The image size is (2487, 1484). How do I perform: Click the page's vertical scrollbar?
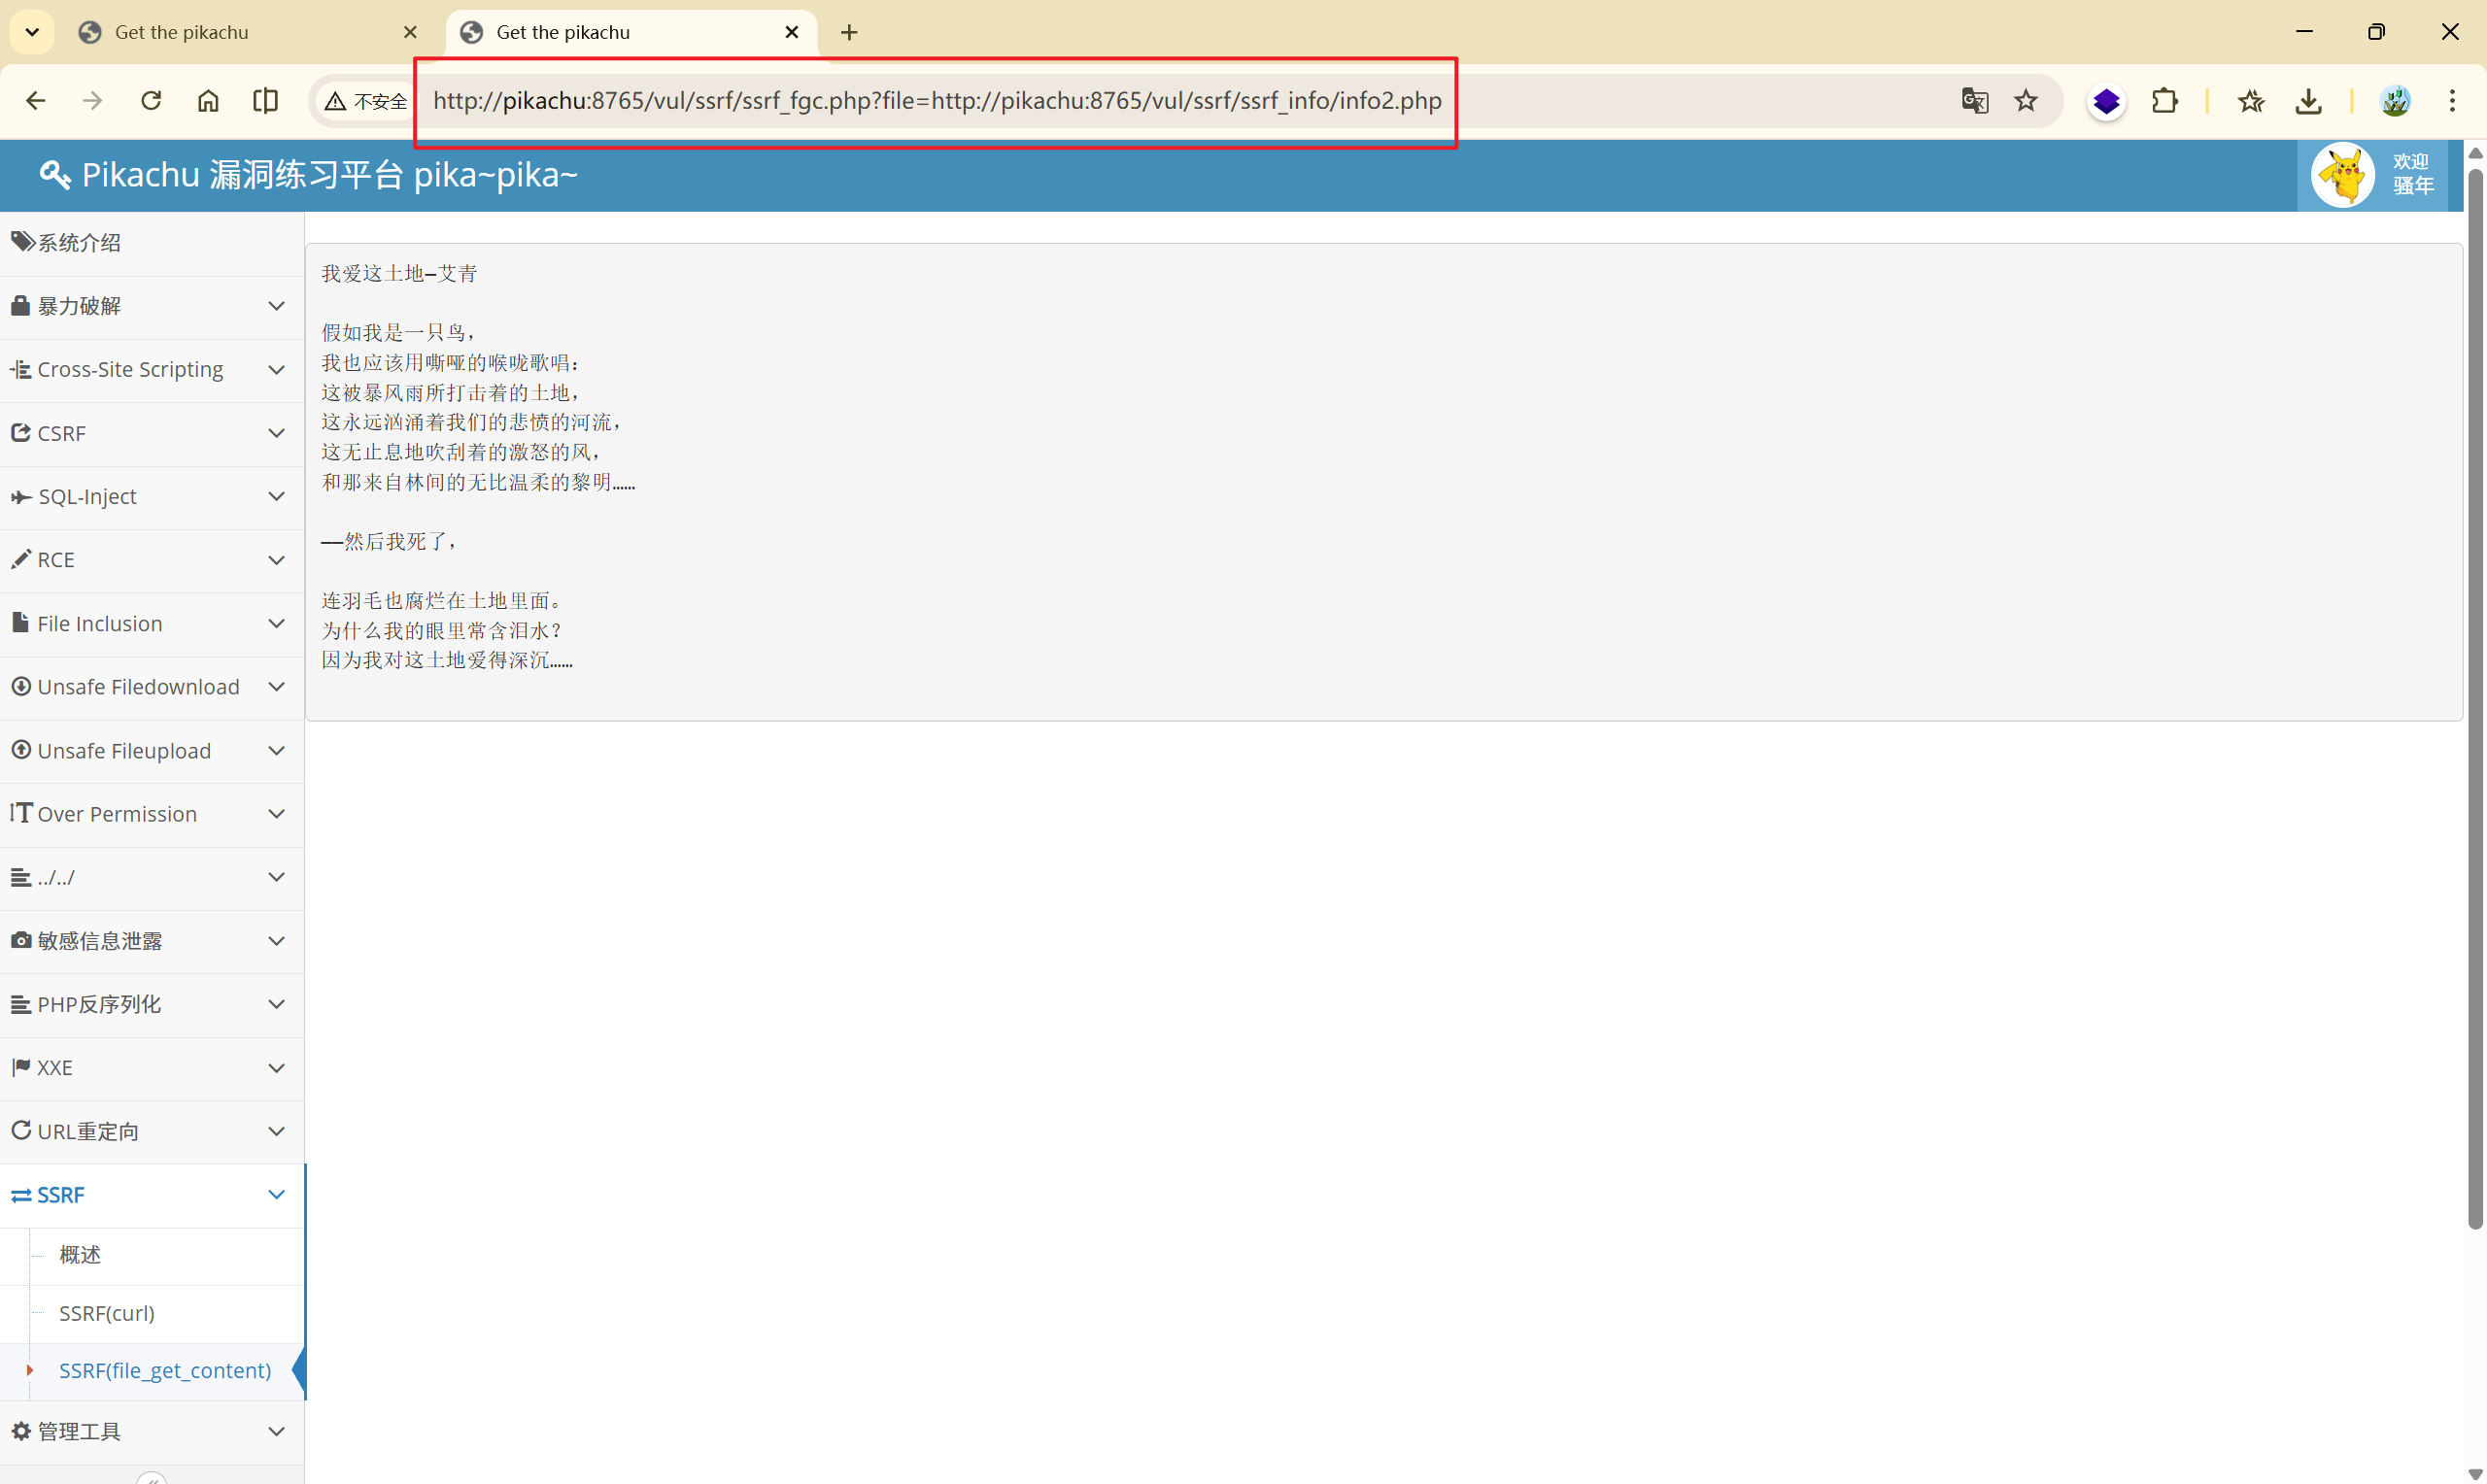[x=2474, y=700]
